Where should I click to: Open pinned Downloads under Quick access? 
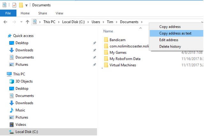[24, 50]
